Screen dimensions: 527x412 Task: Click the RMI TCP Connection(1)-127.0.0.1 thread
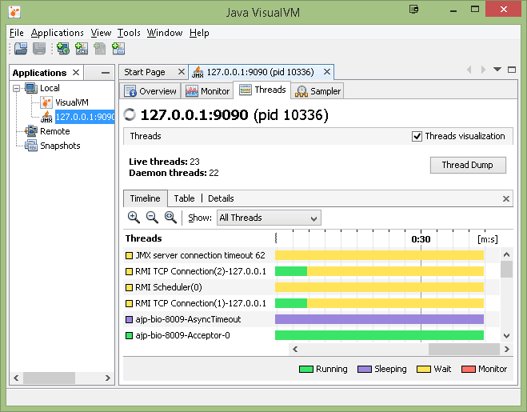pos(311,303)
